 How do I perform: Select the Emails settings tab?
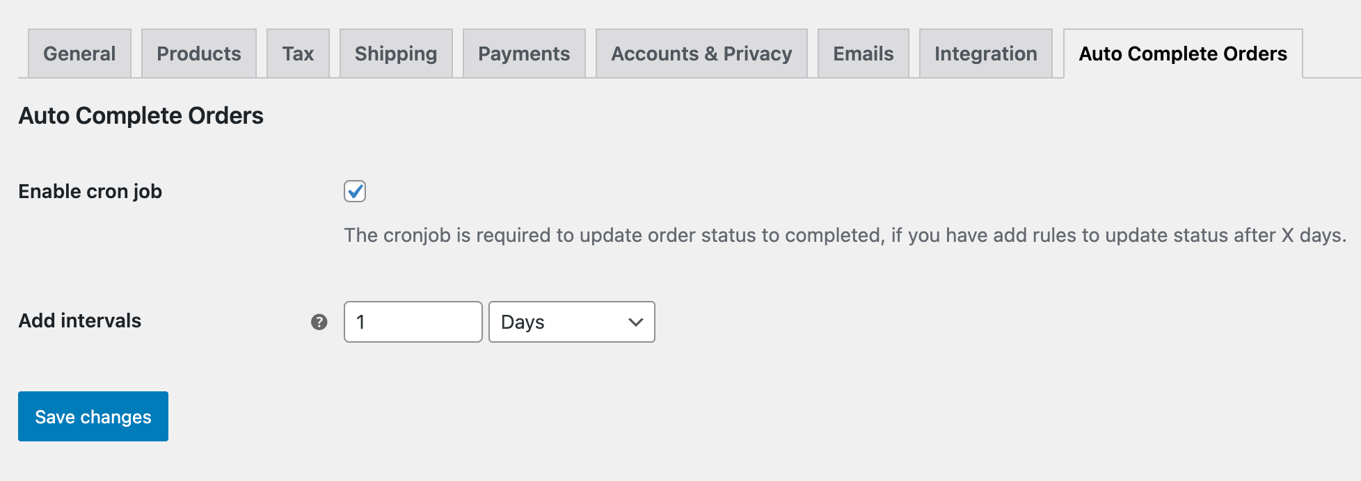(863, 53)
